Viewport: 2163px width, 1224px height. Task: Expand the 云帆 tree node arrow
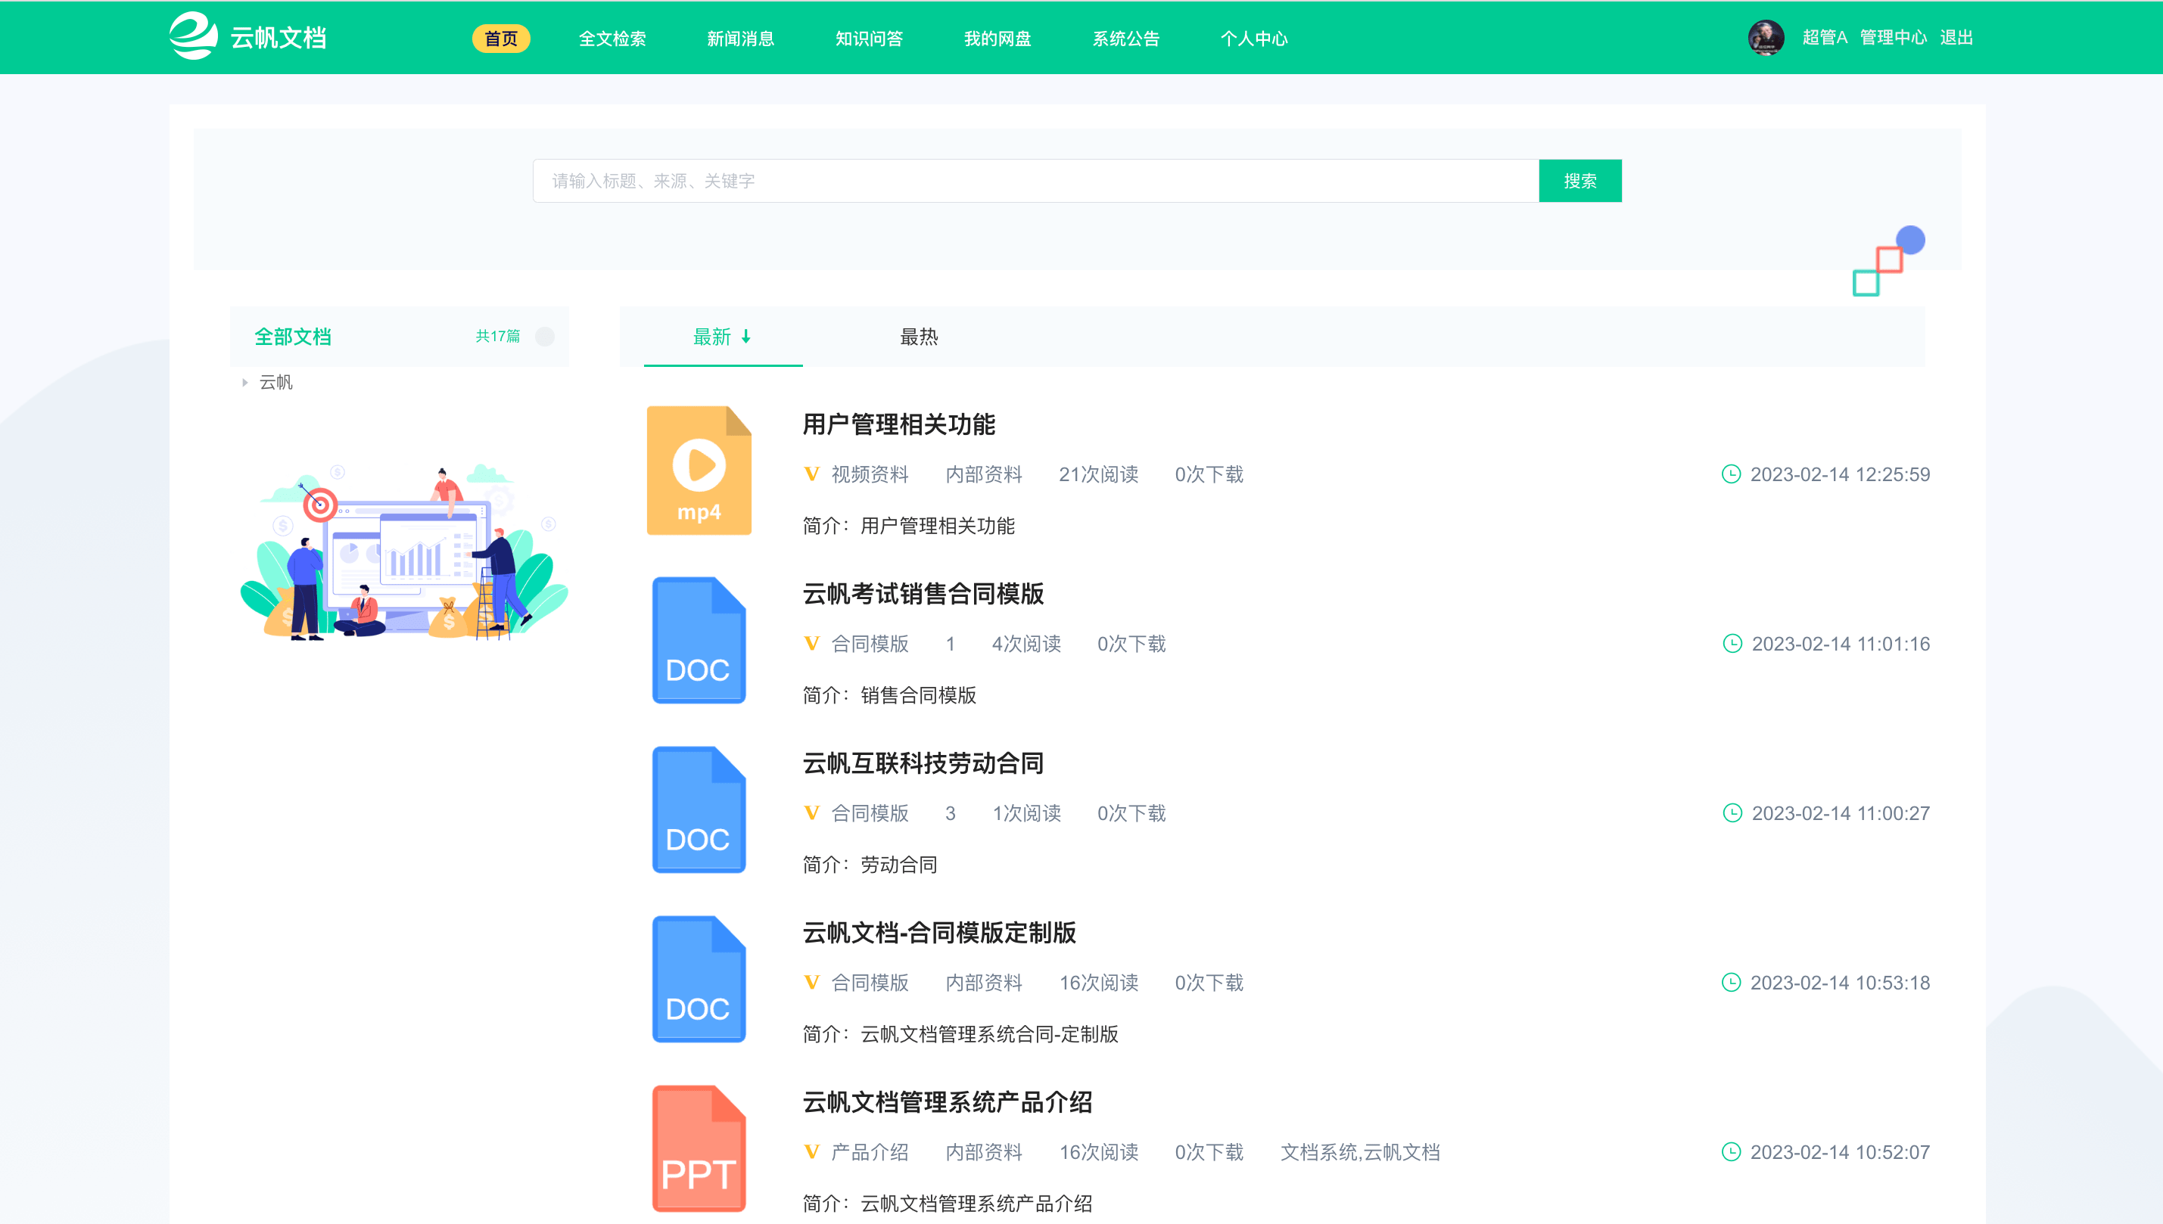244,383
